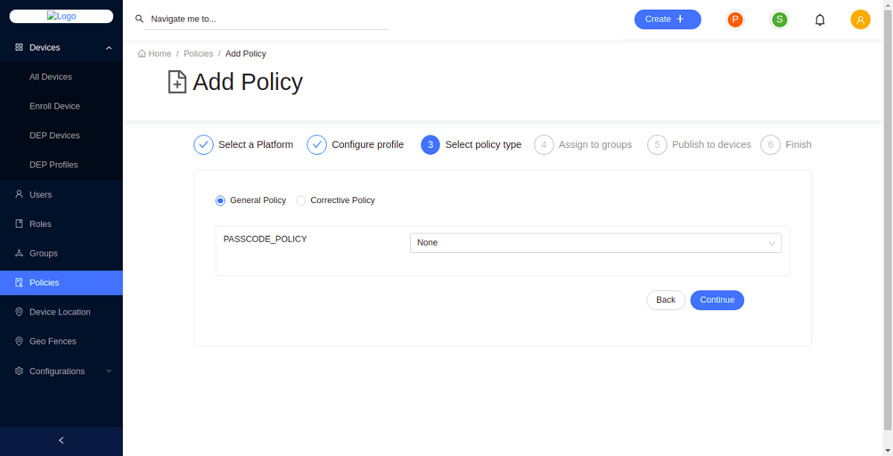This screenshot has width=893, height=456.
Task: Click the search magnifier icon
Action: coord(139,19)
